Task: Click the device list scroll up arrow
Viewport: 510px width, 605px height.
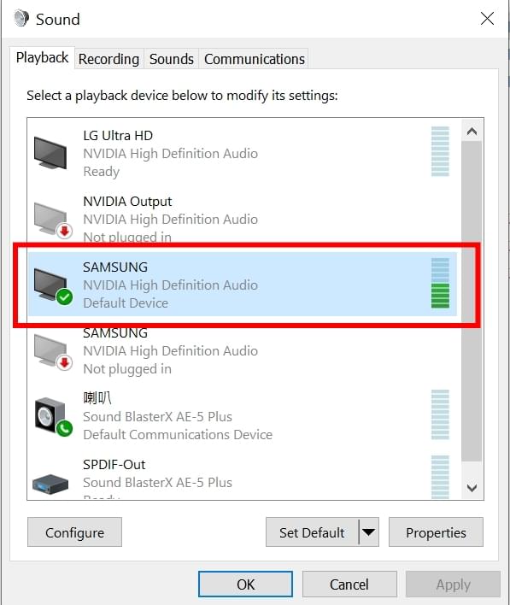Action: point(472,132)
